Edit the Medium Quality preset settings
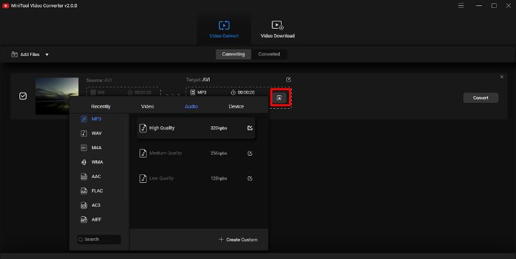 click(250, 154)
